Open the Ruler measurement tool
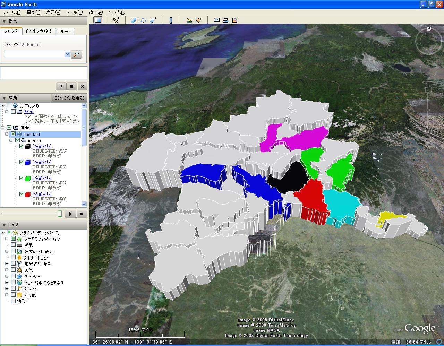 point(171,20)
